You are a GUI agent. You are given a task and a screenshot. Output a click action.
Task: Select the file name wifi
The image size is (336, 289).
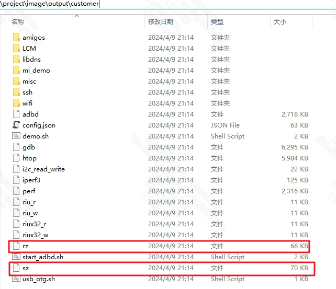click(x=27, y=103)
